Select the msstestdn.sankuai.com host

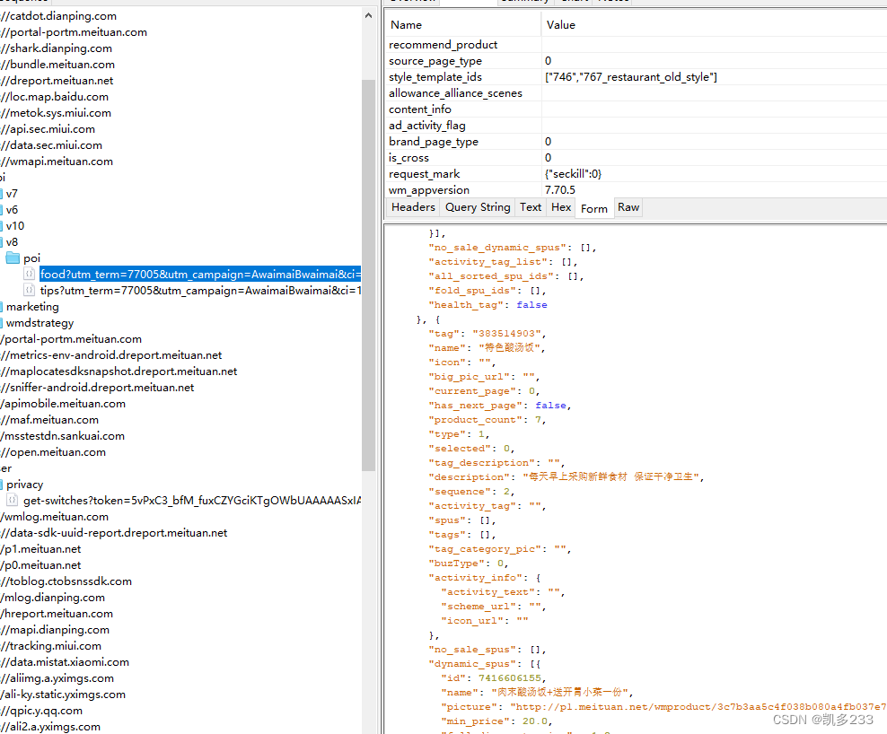click(x=62, y=436)
